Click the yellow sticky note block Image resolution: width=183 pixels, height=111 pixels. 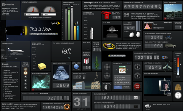pos(42,66)
